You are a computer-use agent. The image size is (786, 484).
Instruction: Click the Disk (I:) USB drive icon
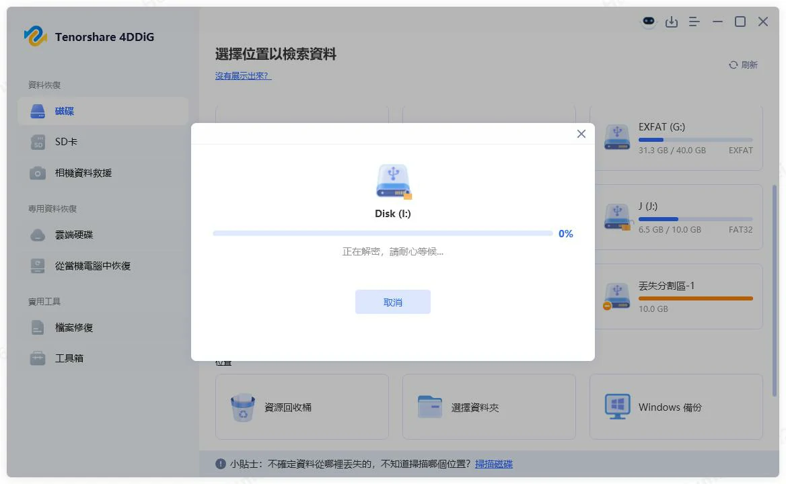(394, 182)
